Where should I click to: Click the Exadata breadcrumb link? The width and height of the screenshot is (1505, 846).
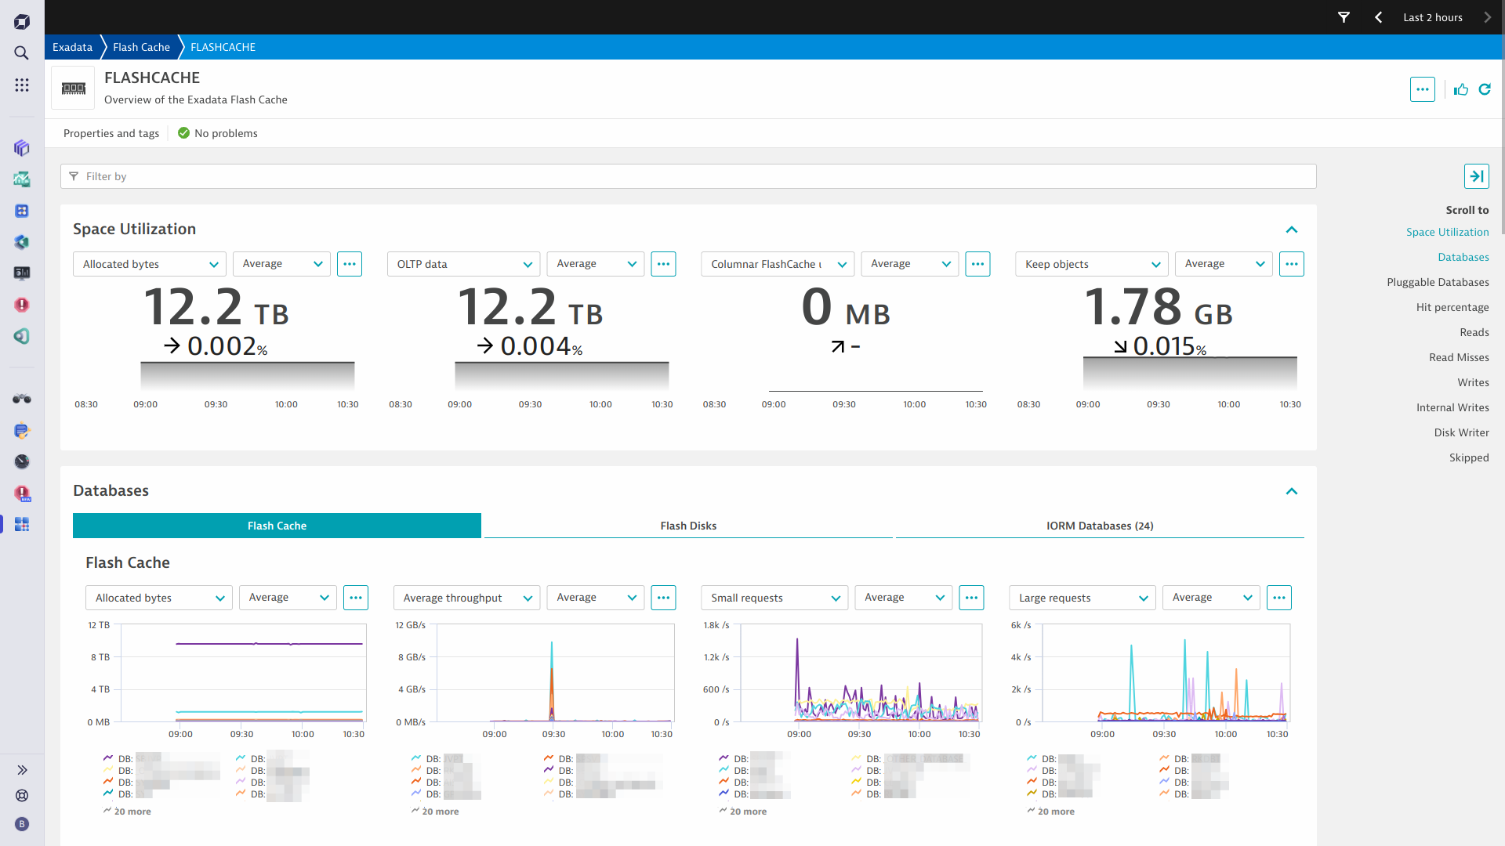coord(72,47)
